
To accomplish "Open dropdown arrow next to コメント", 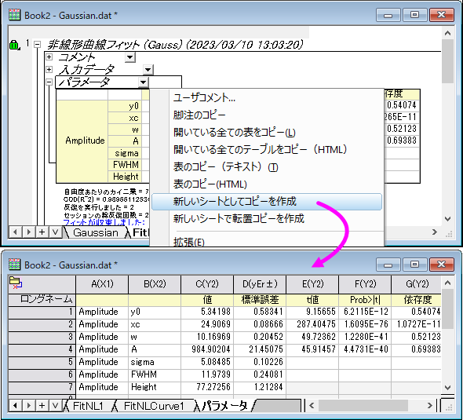I will [130, 57].
